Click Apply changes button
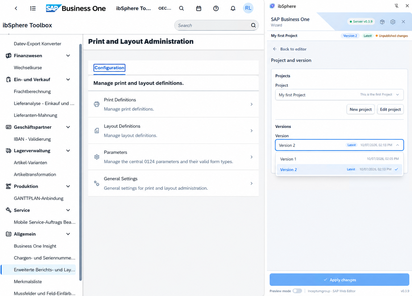This screenshot has height=296, width=412. tap(339, 280)
